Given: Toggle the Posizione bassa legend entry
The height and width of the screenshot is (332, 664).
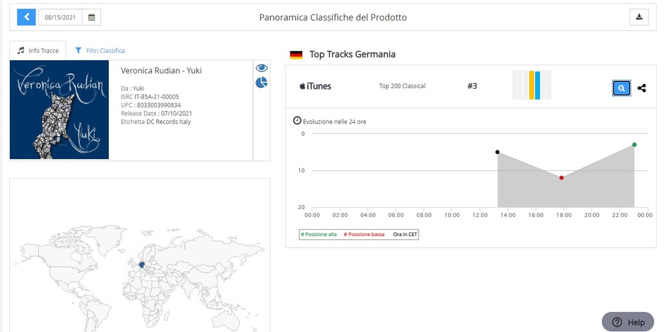Looking at the screenshot, I should (364, 234).
